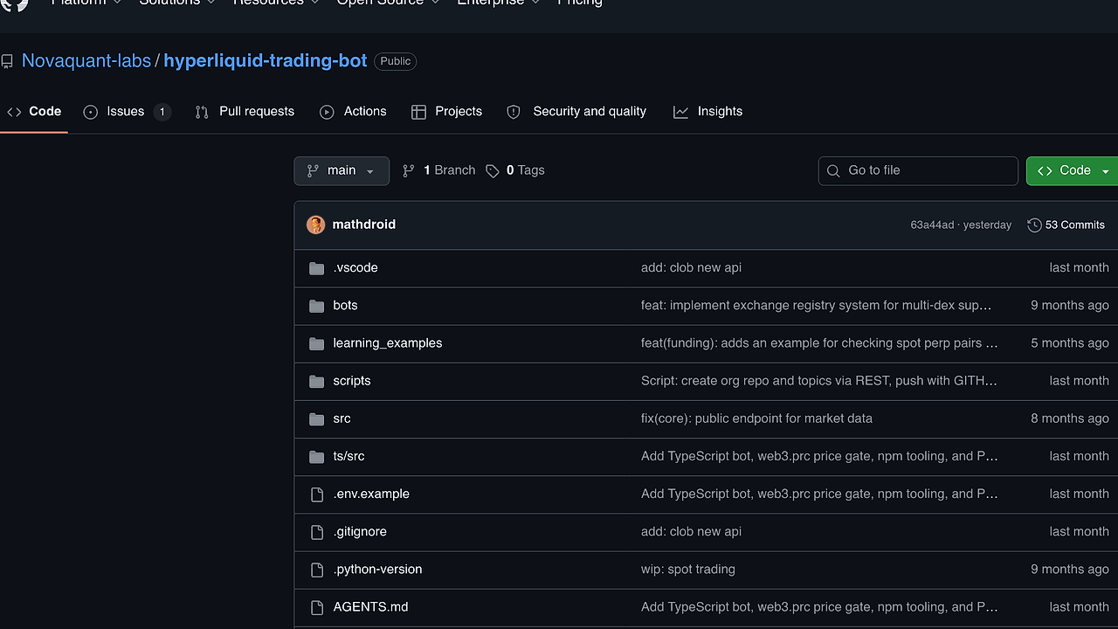Open the bots folder
The image size is (1118, 629).
pyautogui.click(x=345, y=306)
